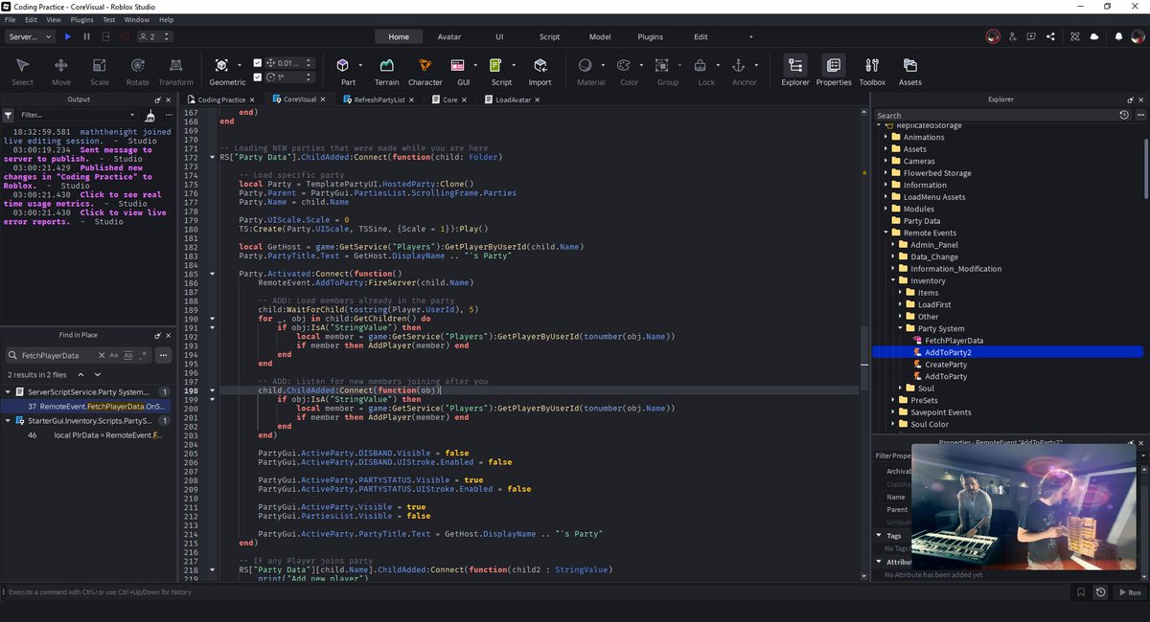Viewport: 1150px width, 622px height.
Task: Open the cloud save status icon
Action: tap(1094, 36)
